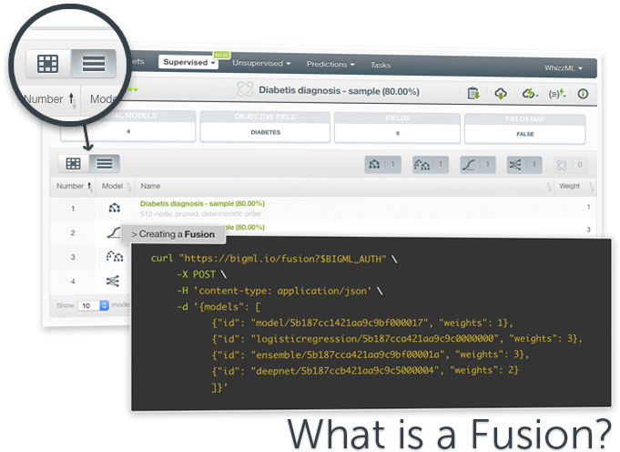Filter by deepnet models count button
This screenshot has height=452, width=620.
point(524,165)
